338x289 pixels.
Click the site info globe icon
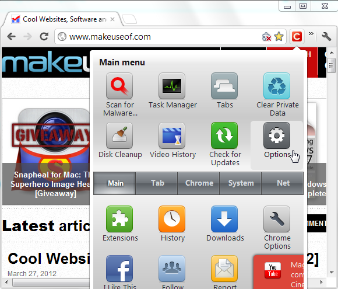coord(62,37)
